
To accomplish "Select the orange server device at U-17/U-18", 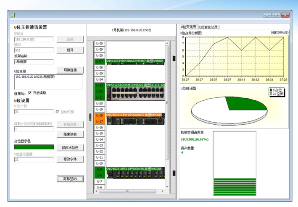I will click(x=135, y=118).
